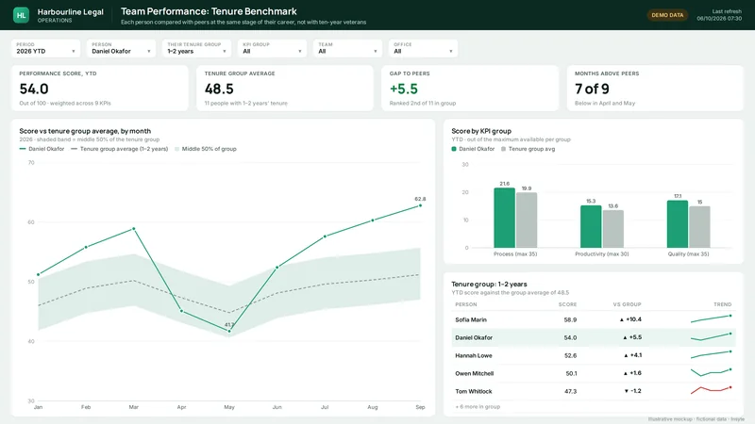Toggle Tenure group average legend entry
The height and width of the screenshot is (424, 755).
(120, 149)
